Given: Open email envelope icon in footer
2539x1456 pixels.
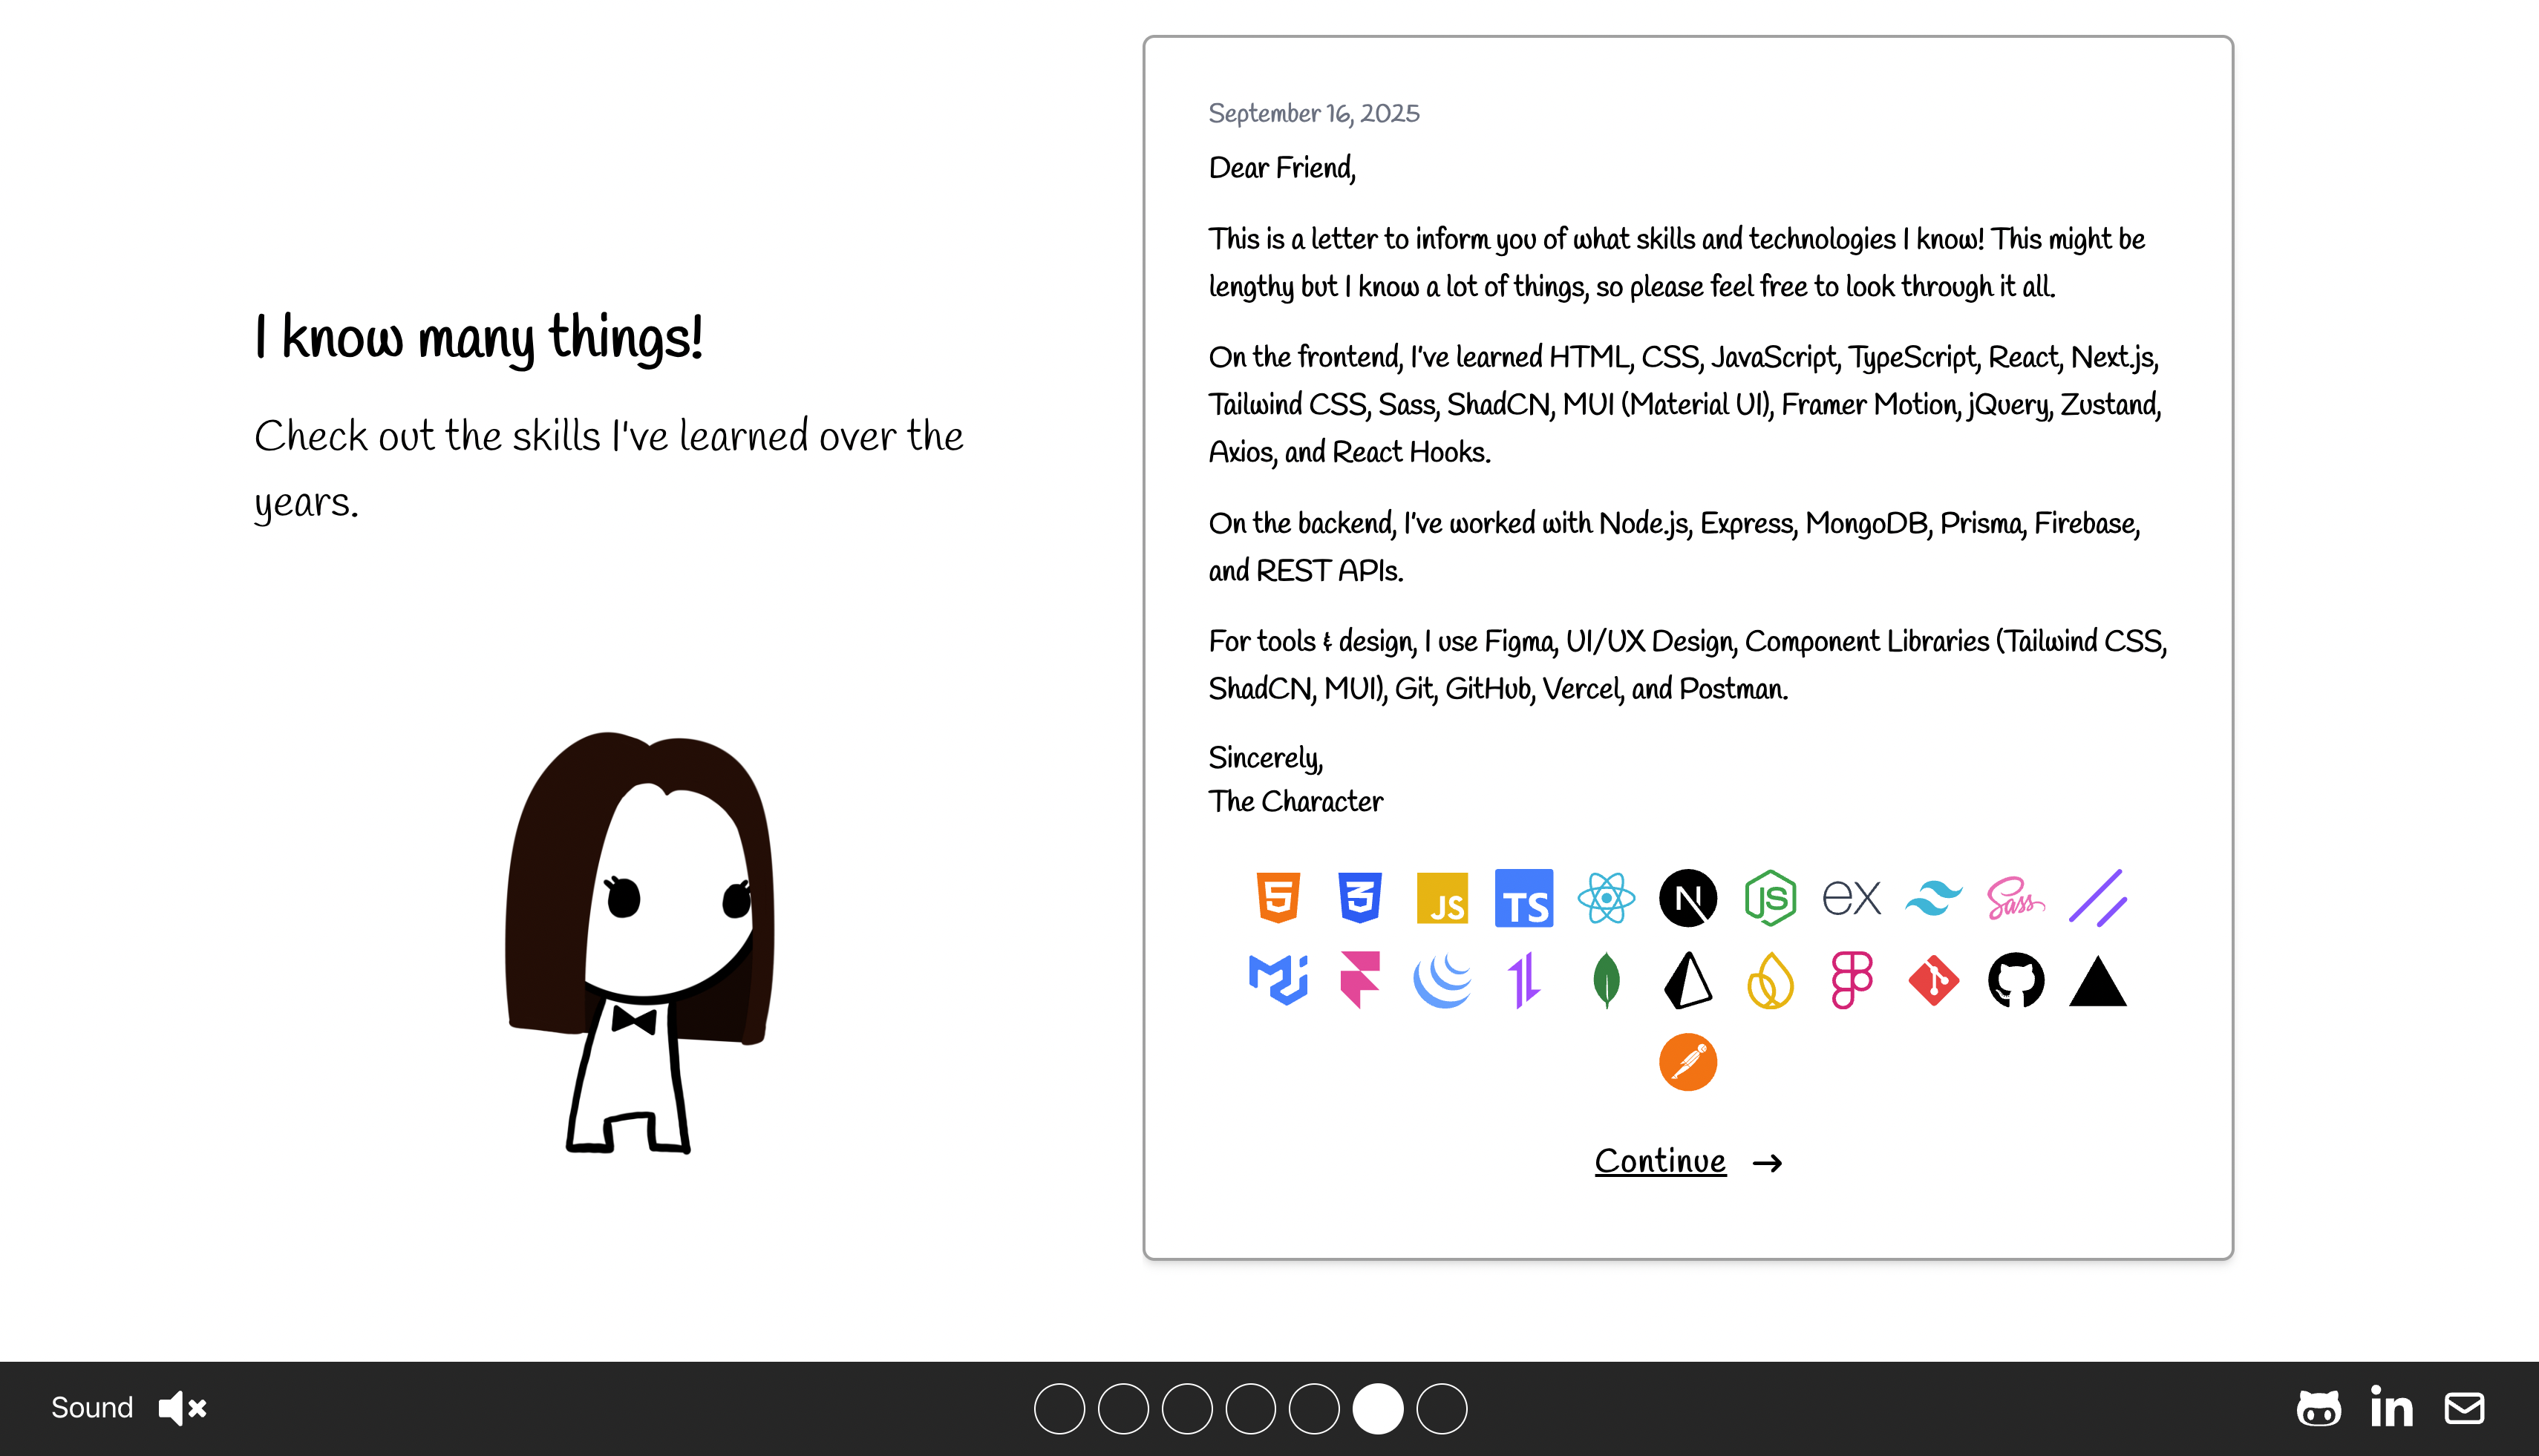Looking at the screenshot, I should coord(2464,1408).
